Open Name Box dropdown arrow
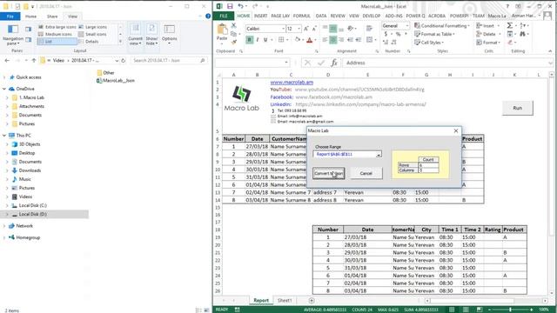Image resolution: width=557 pixels, height=313 pixels. [x=286, y=63]
